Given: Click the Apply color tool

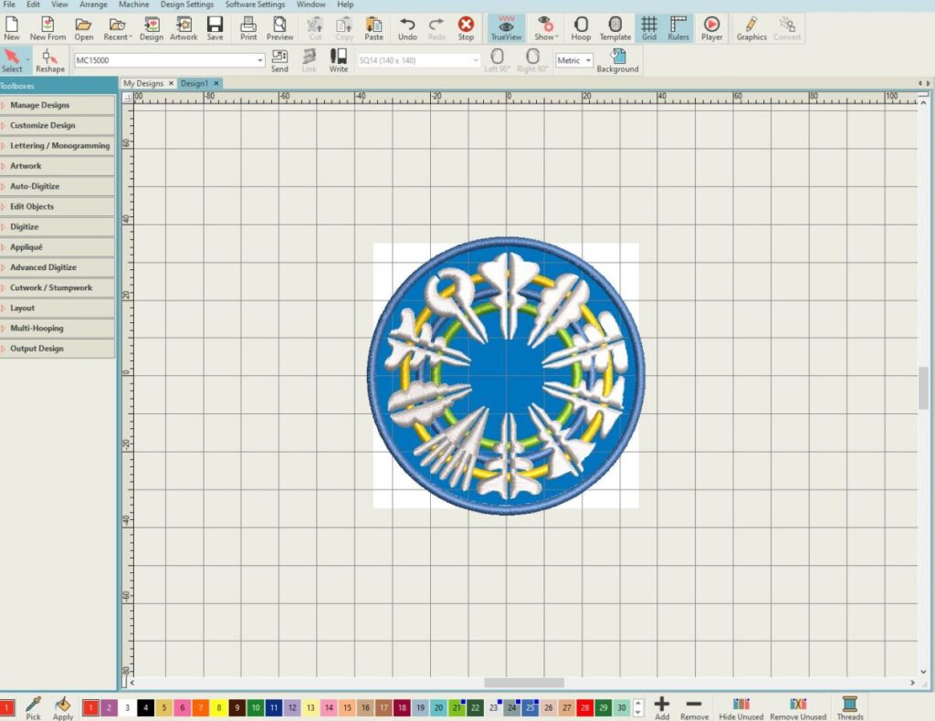Looking at the screenshot, I should coord(63,708).
